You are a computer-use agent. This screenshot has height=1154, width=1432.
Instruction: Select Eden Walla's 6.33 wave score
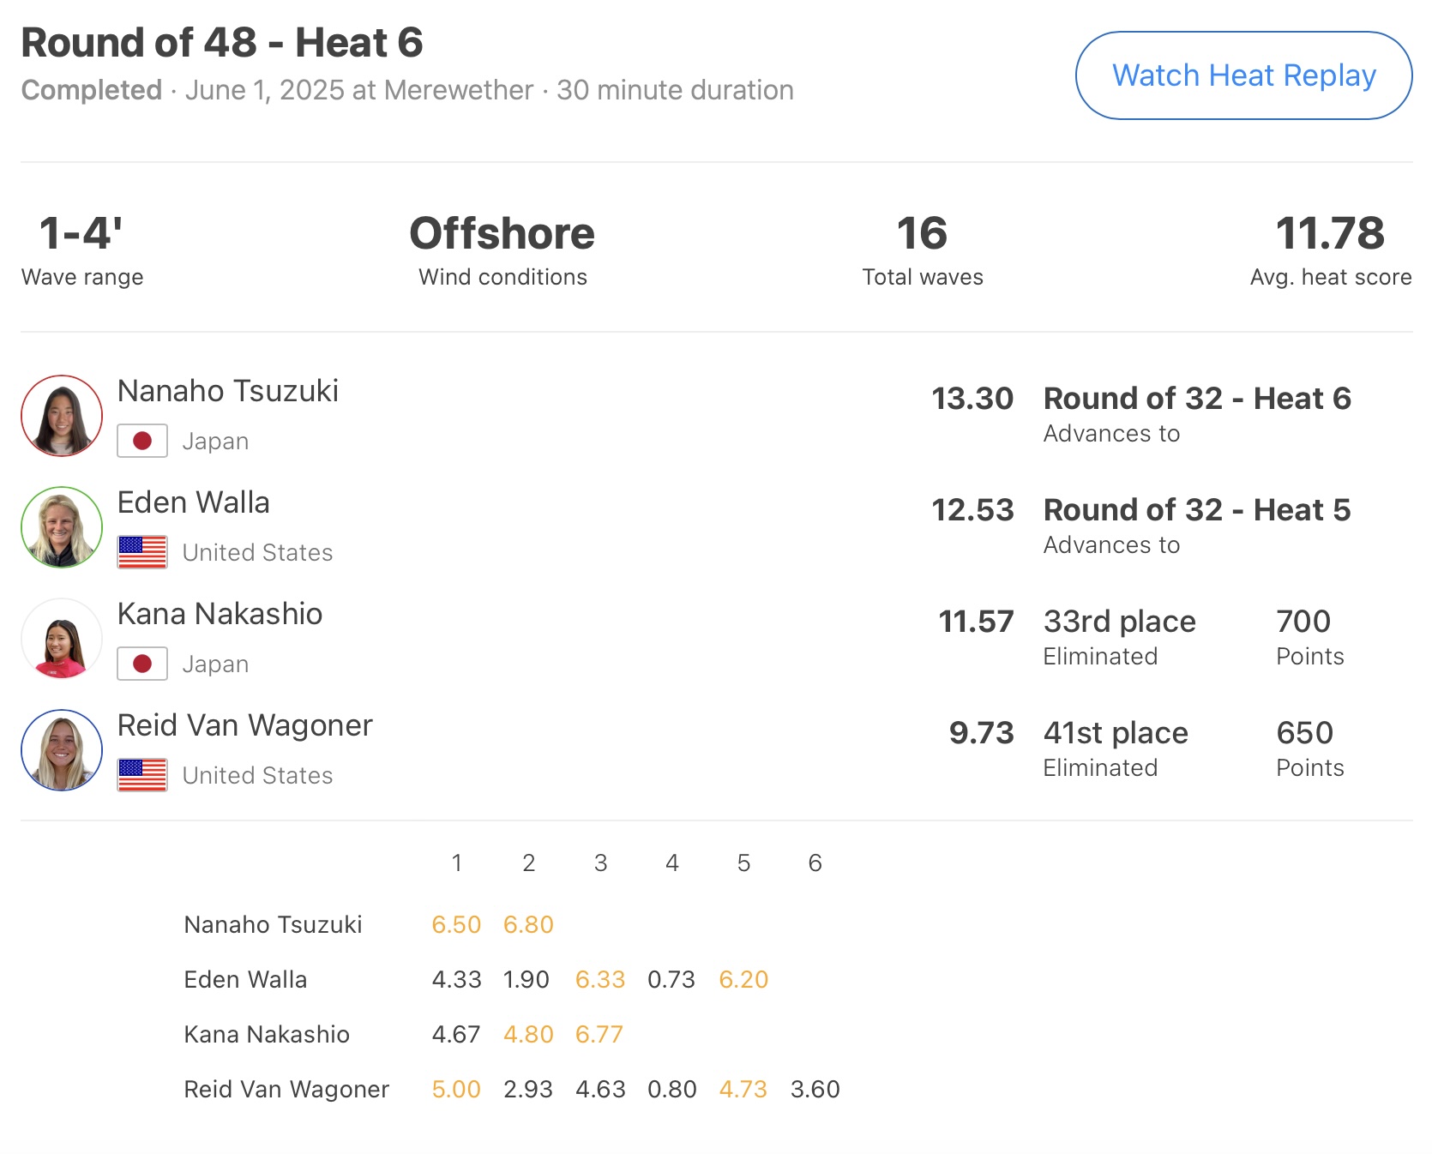[600, 979]
